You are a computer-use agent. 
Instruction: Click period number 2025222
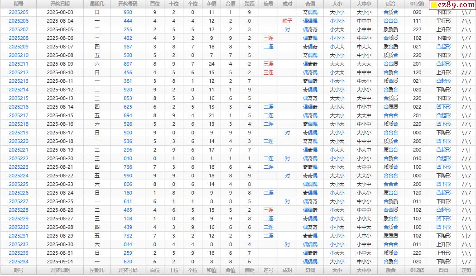(19, 159)
